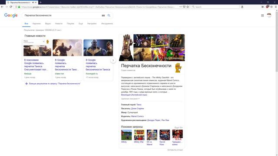Switch to the Покупки tab

coord(70,23)
